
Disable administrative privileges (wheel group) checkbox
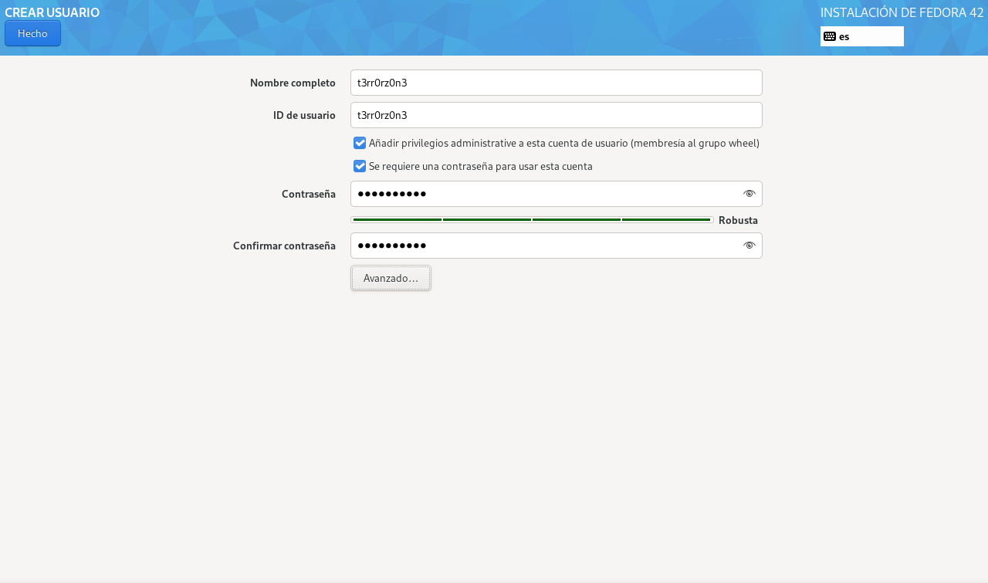360,143
